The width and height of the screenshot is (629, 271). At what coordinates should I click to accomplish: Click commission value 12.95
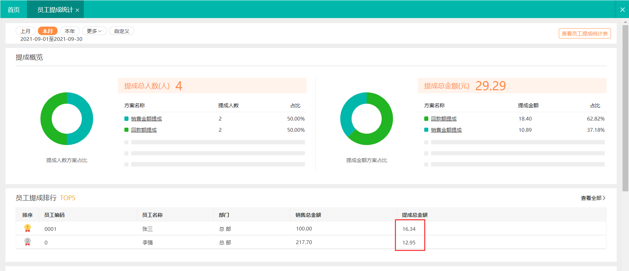click(409, 242)
